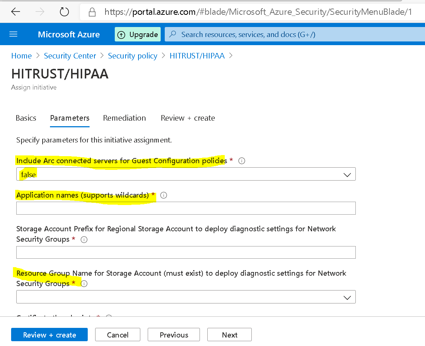Click the info icon beside Include Arc connected servers
The width and height of the screenshot is (425, 346).
coord(242,161)
